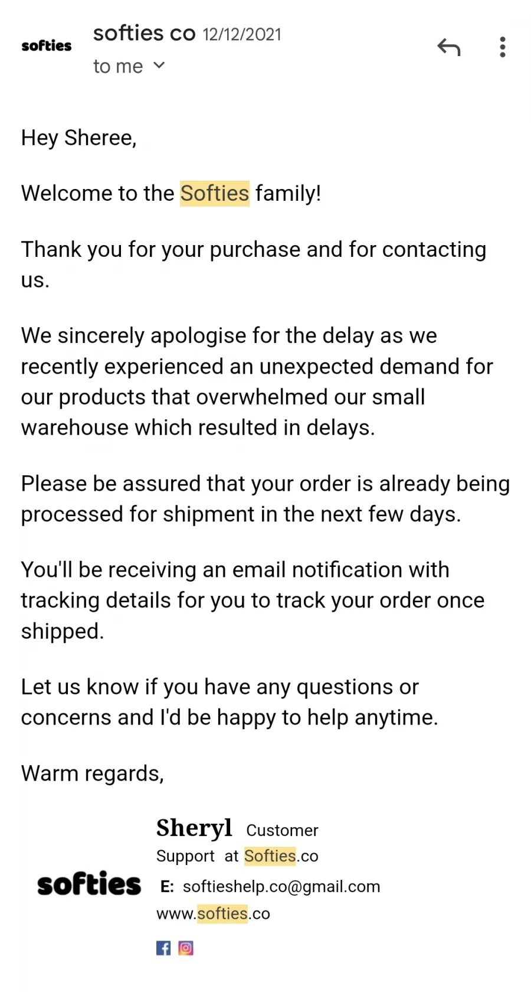Click the 'Sheryl' signature name
The image size is (531, 992).
click(x=194, y=828)
